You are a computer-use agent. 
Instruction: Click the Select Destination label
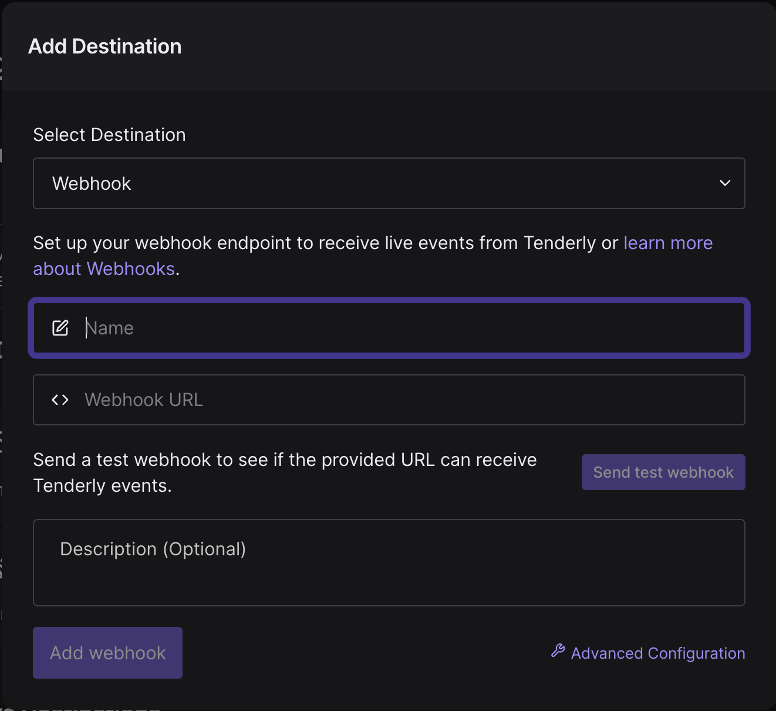(110, 135)
